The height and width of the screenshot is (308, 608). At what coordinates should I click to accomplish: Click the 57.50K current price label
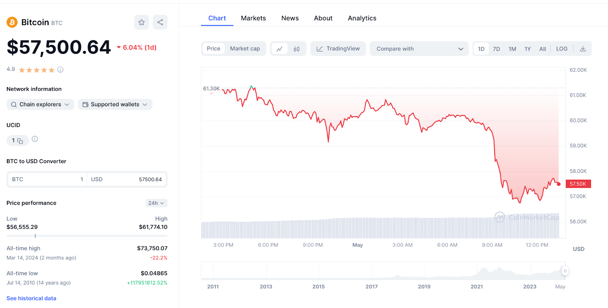click(x=578, y=184)
